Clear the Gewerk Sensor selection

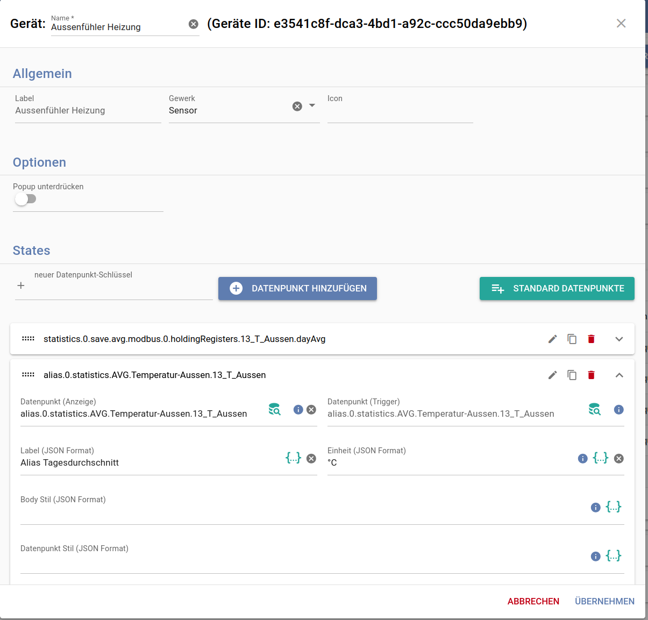(x=297, y=106)
